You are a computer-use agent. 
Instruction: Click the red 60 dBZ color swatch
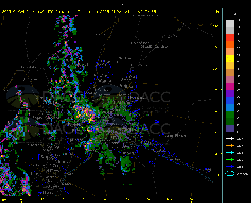pyautogui.click(x=230, y=37)
